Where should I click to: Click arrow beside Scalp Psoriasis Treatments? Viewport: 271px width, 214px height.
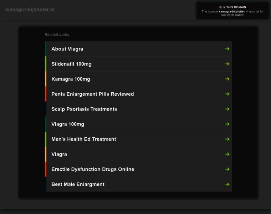tap(227, 109)
